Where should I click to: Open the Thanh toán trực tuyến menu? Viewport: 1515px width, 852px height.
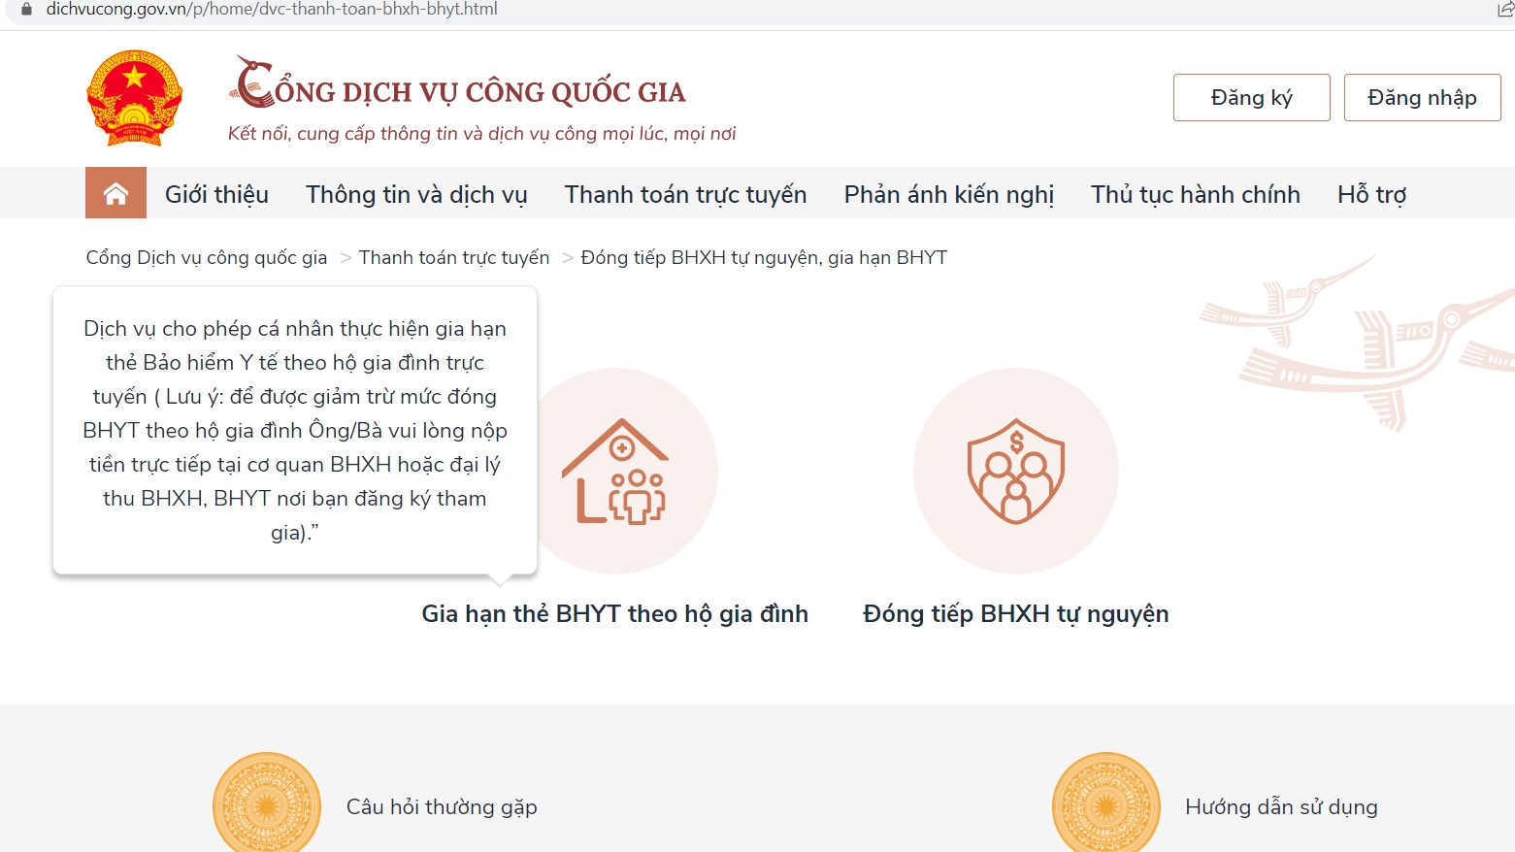tap(685, 194)
